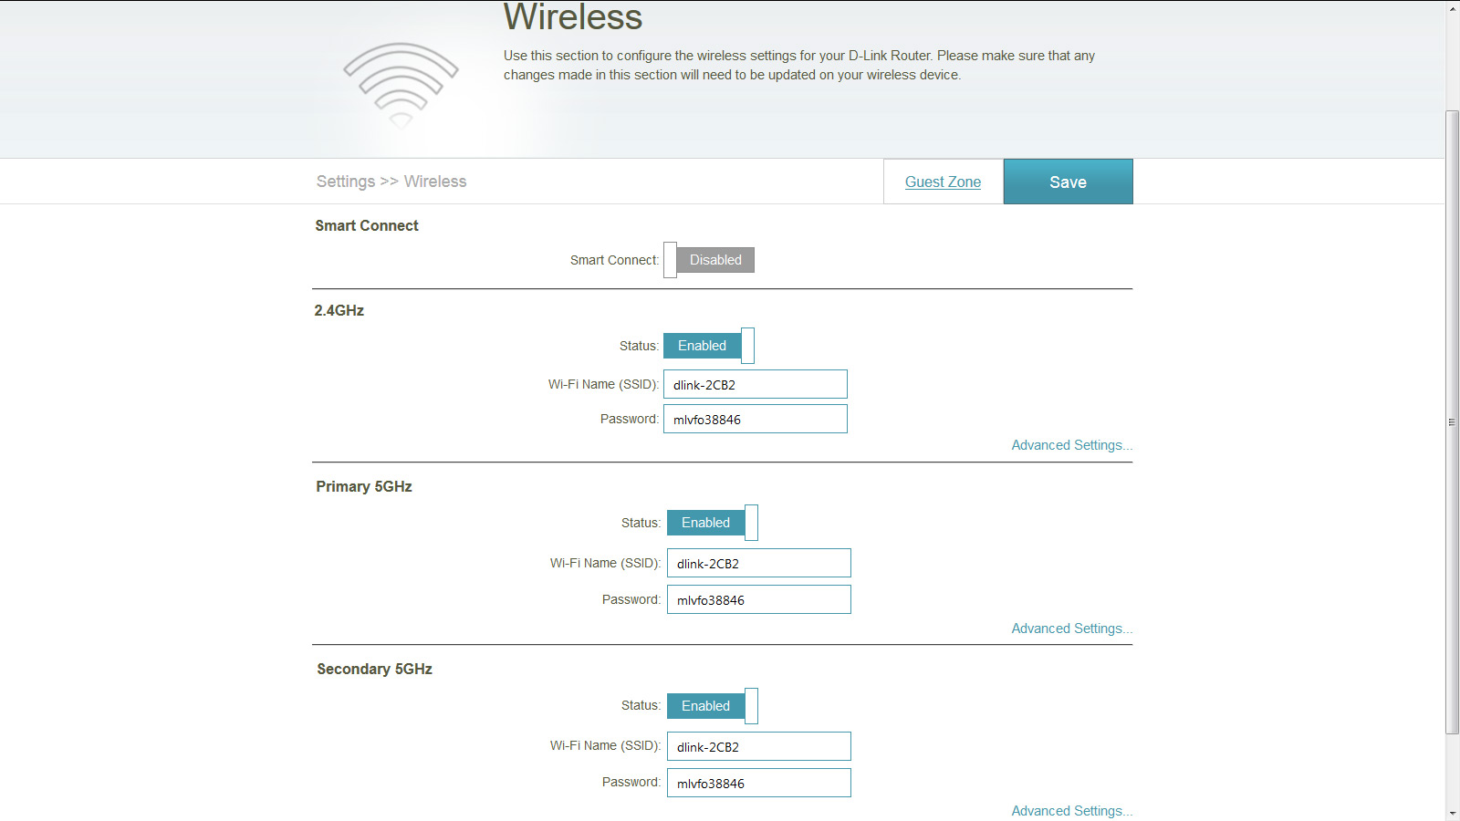1460x821 pixels.
Task: Select Primary 5GHz Wi-Fi Name field
Action: coord(759,563)
